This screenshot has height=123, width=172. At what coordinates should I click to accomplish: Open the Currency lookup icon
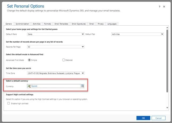point(82,86)
